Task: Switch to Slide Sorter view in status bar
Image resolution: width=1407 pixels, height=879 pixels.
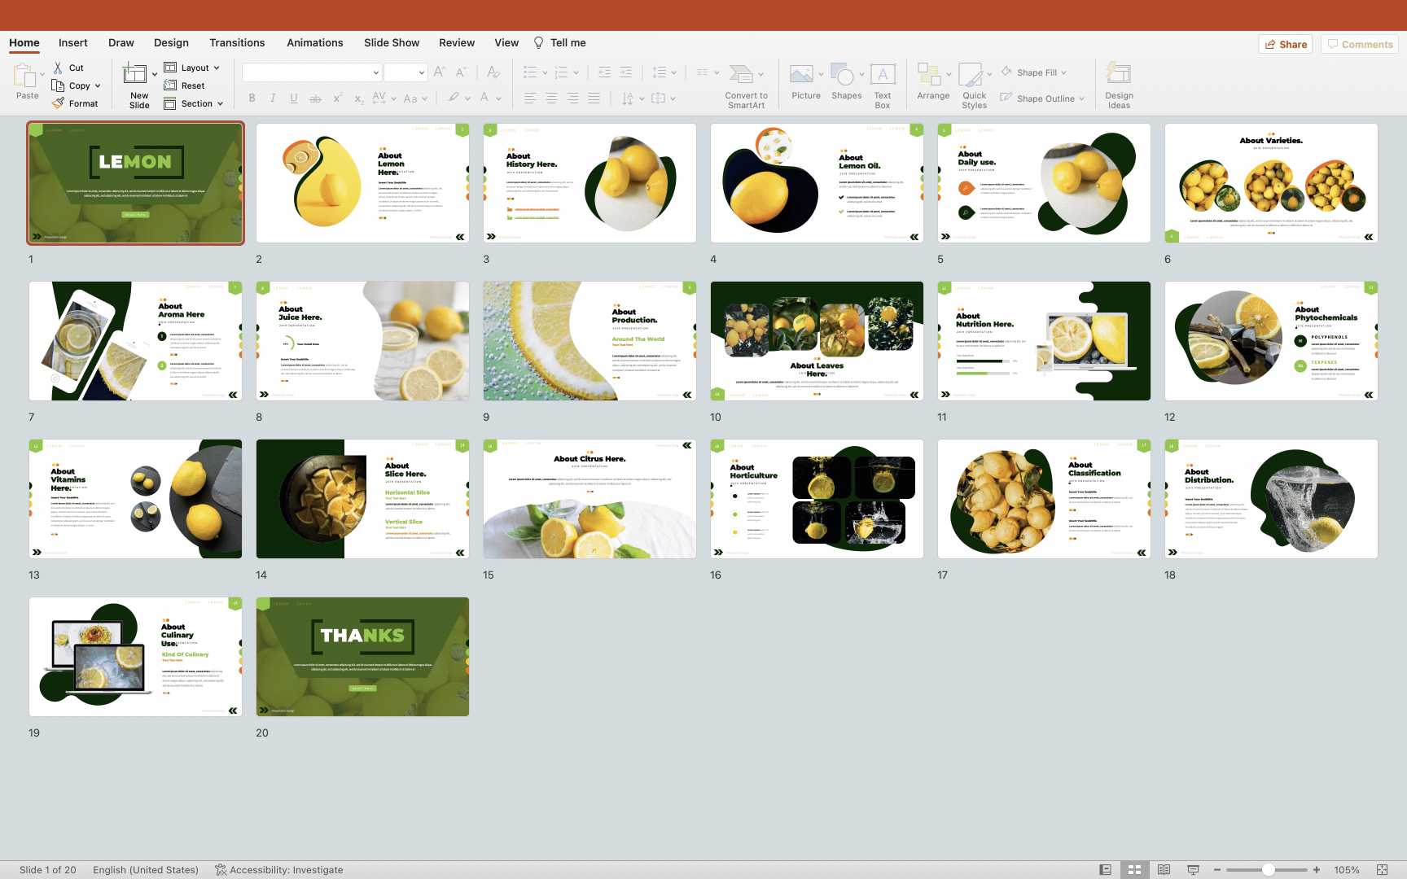Action: point(1134,869)
